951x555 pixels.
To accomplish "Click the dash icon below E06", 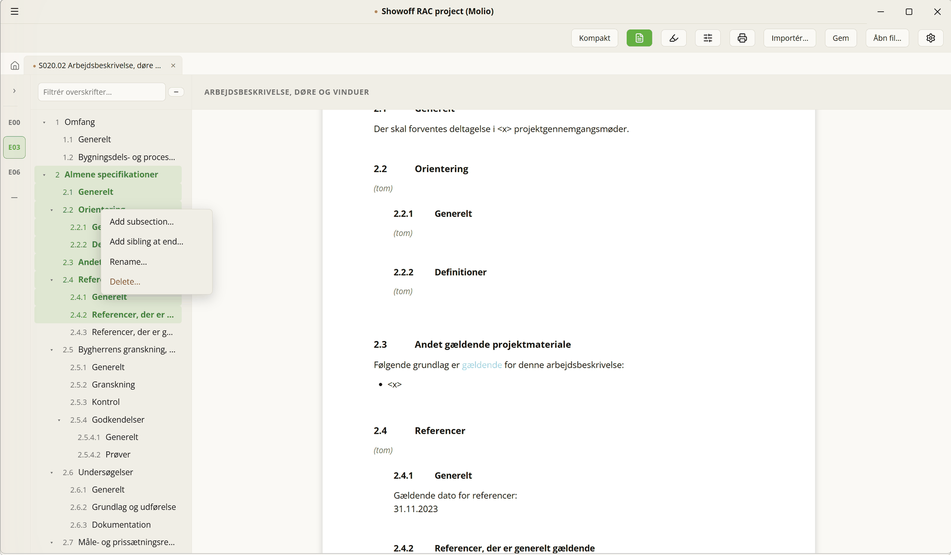I will tap(14, 197).
